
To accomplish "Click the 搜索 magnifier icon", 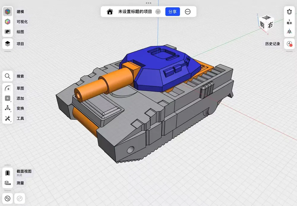I will click(x=8, y=76).
